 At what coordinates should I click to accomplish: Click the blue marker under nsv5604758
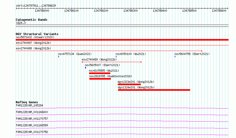[175, 57]
